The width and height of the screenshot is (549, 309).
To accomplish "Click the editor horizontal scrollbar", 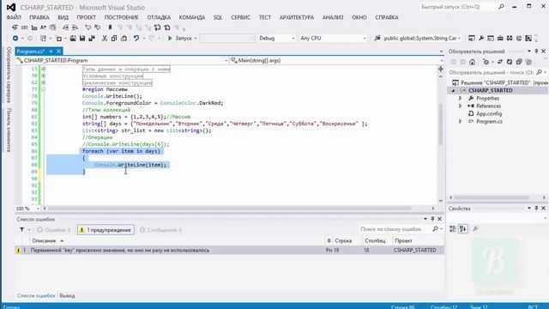I will [229, 209].
